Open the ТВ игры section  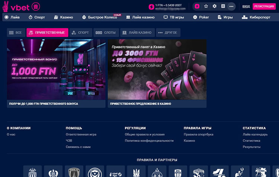174,17
